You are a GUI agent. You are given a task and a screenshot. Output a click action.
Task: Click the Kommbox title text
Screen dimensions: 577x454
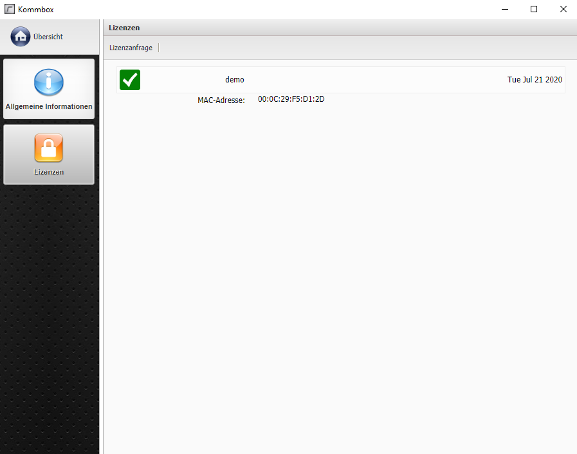click(36, 10)
